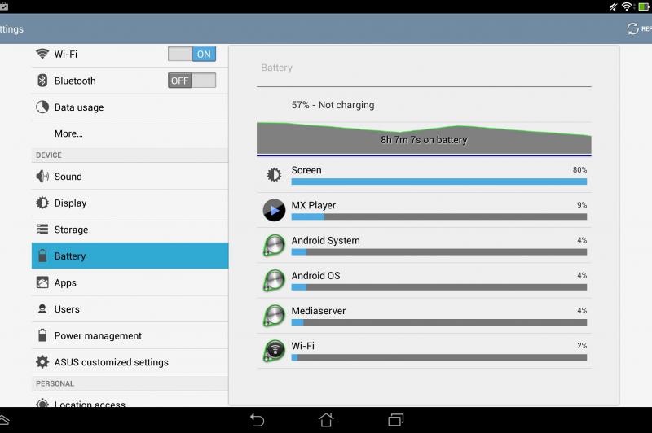This screenshot has height=433, width=652.
Task: Tap the Recent apps navigation button
Action: pos(395,420)
